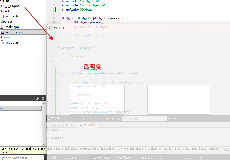Switch to the QtWindowTitle output tab
Viewport: 230px width, 160px height.
[x=59, y=125]
